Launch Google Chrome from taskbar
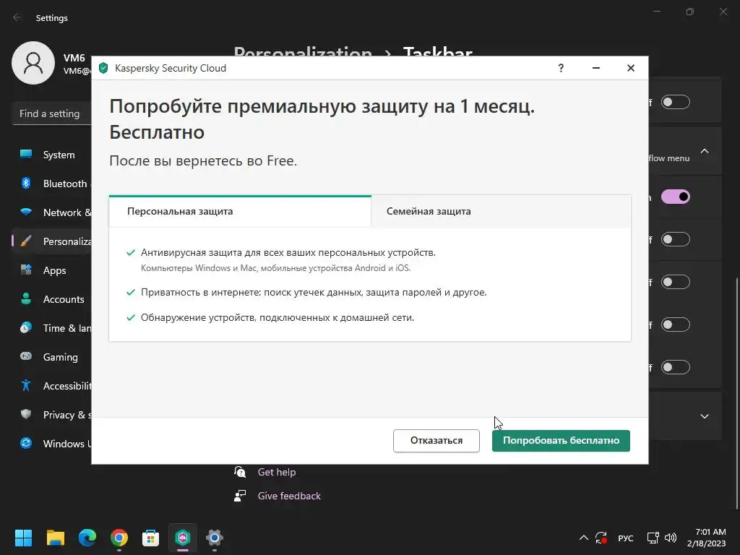This screenshot has height=555, width=740. pos(119,538)
